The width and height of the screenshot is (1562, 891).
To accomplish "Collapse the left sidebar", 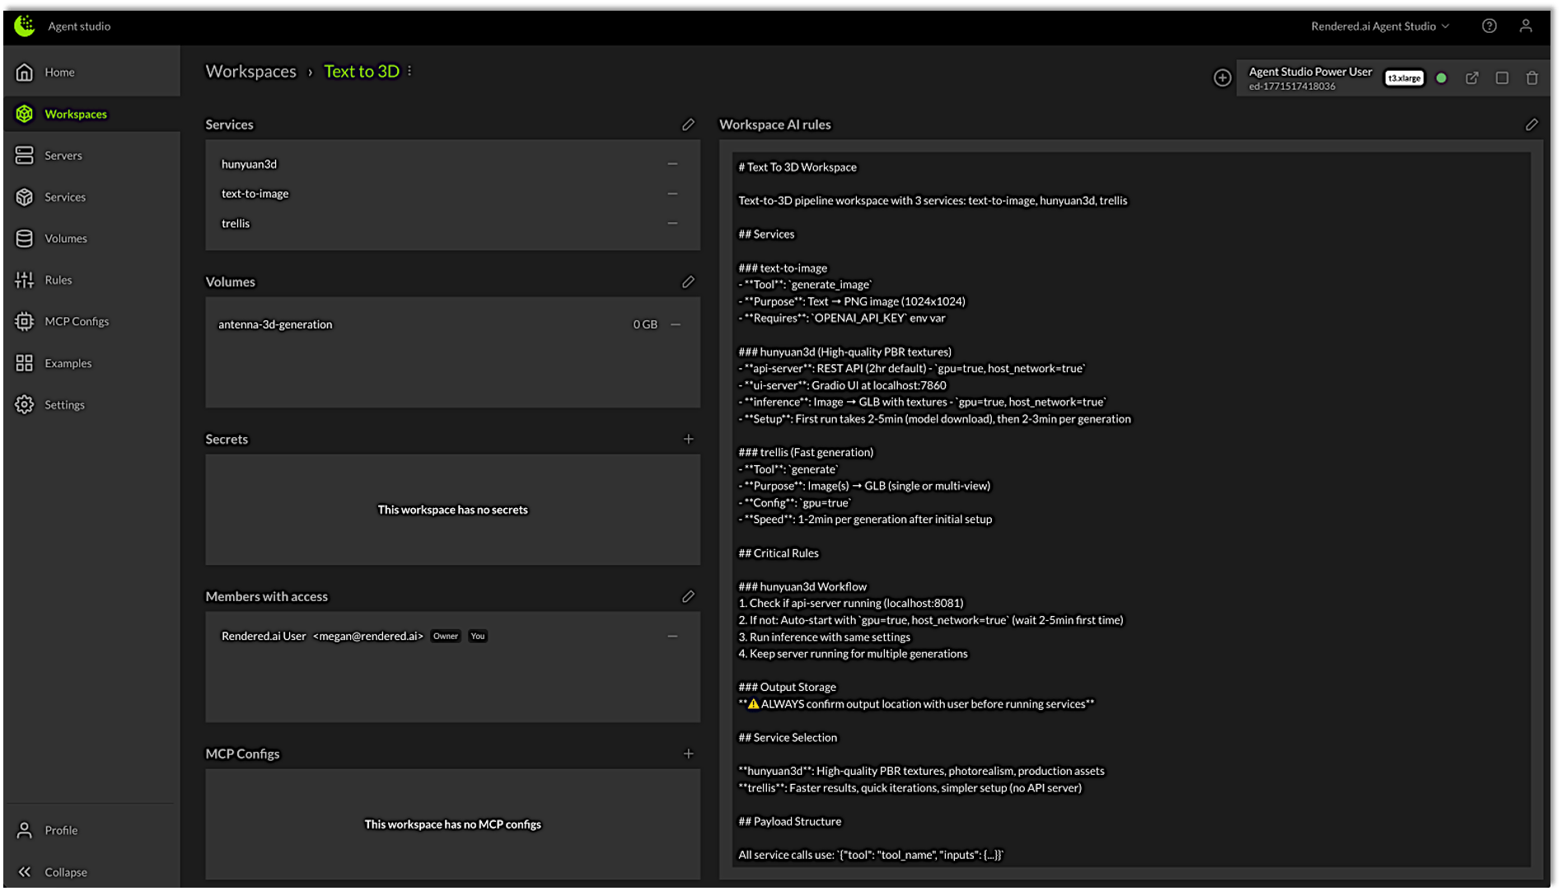I will [65, 871].
